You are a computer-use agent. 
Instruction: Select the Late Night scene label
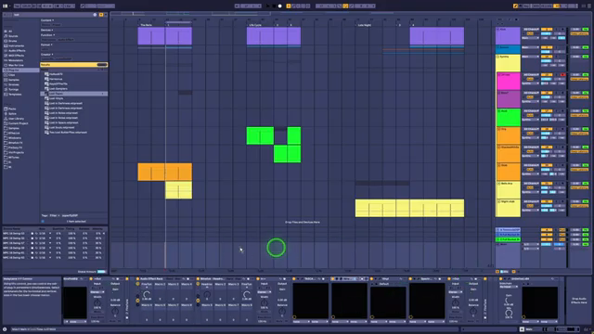[x=365, y=25]
